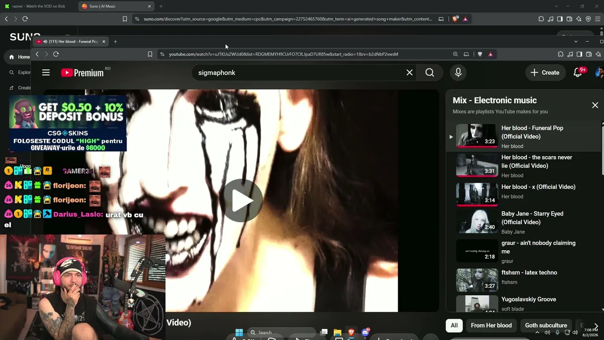The height and width of the screenshot is (340, 604).
Task: Go to YouTube Premium home logo
Action: (x=83, y=73)
